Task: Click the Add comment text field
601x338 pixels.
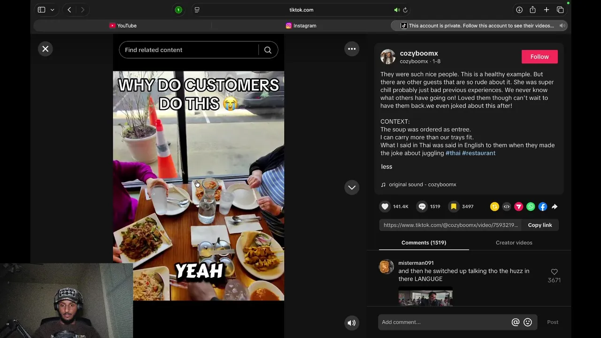Action: (x=444, y=322)
